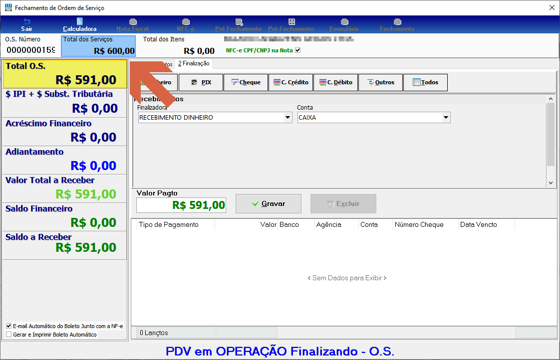
Task: Click the Excluir button
Action: point(343,204)
